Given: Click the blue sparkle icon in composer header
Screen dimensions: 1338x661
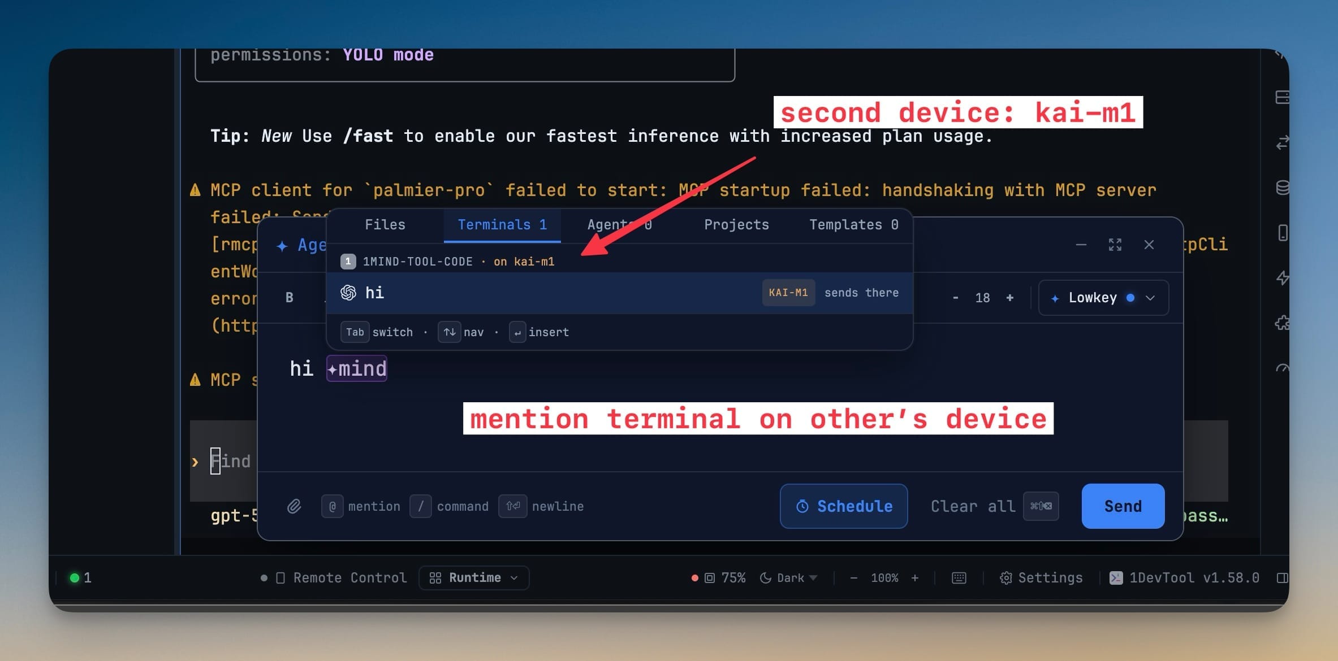Looking at the screenshot, I should click(282, 246).
